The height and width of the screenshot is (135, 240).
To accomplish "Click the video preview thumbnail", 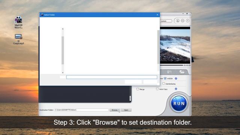I will 175,45.
